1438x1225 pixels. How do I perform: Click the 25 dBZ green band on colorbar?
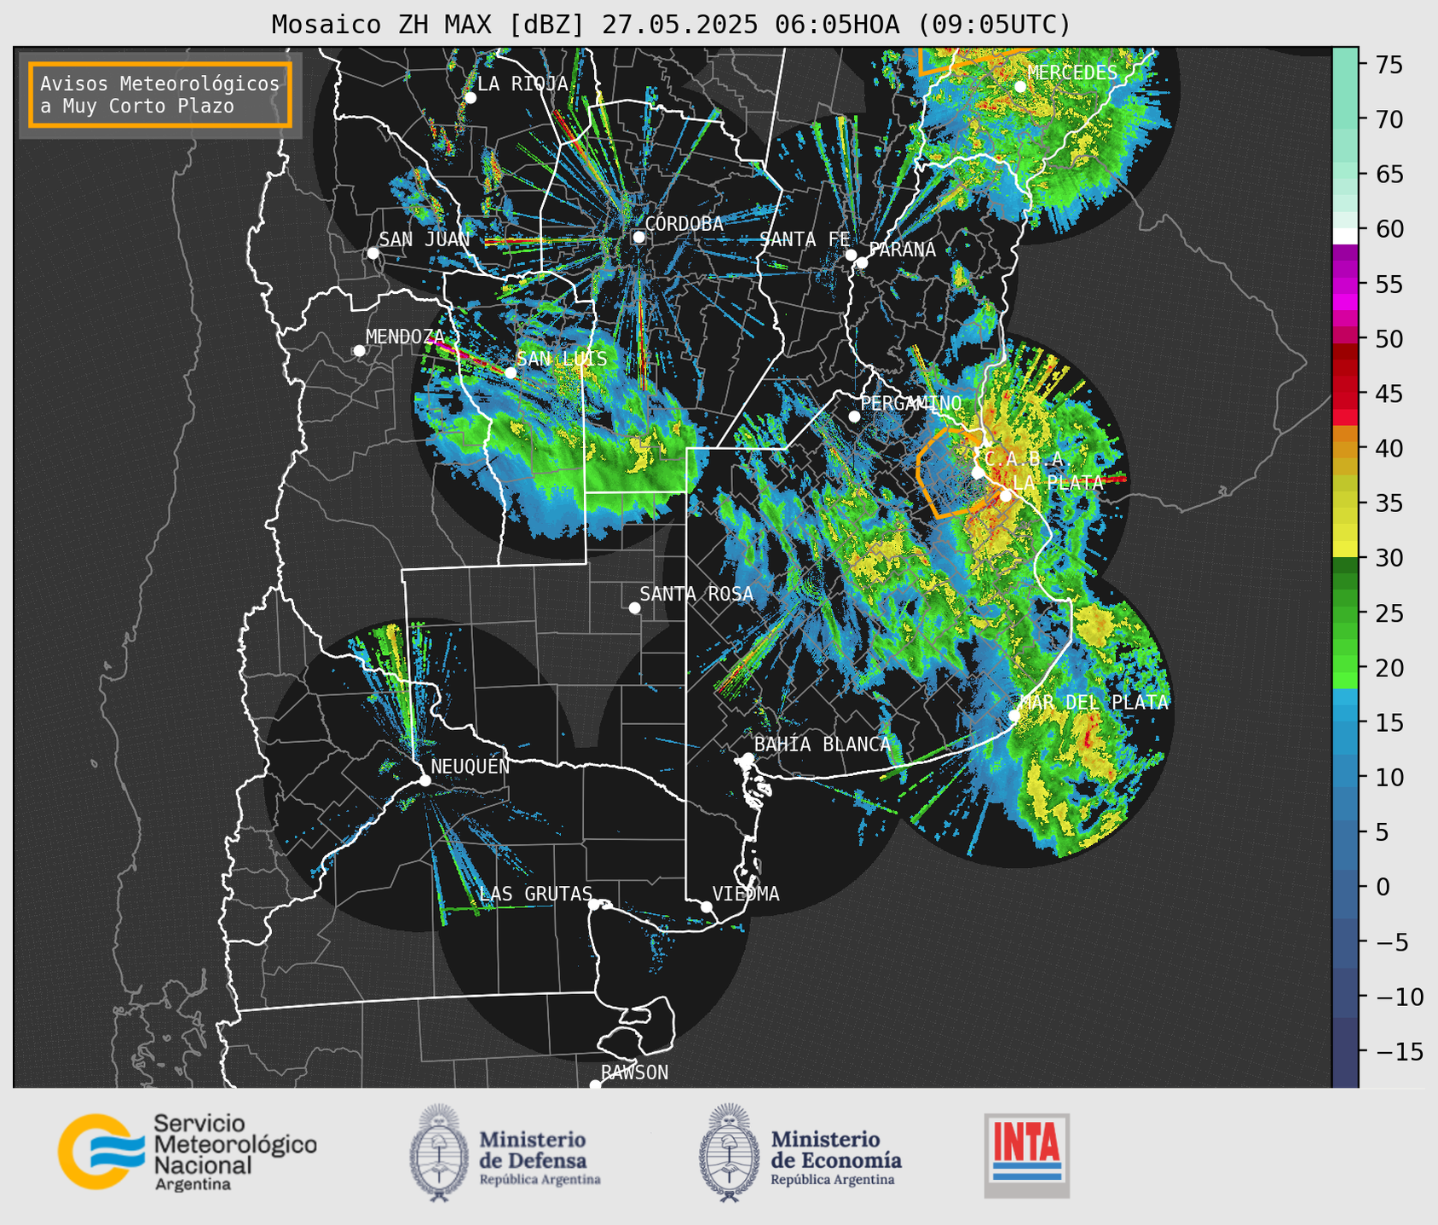pos(1345,612)
